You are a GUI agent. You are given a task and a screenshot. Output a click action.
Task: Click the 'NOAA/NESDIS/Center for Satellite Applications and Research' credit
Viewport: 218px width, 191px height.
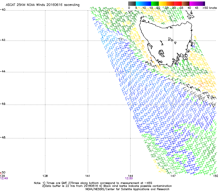click(127, 189)
